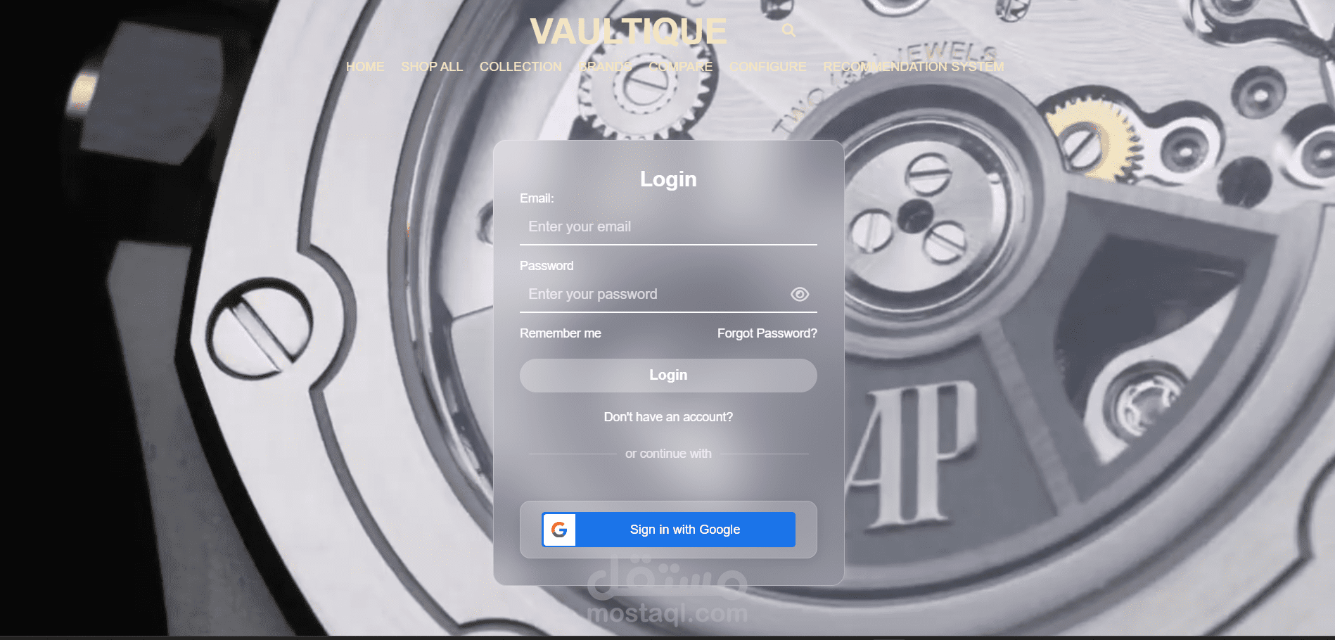Viewport: 1335px width, 640px height.
Task: Click the Sign in with Google button
Action: point(668,530)
